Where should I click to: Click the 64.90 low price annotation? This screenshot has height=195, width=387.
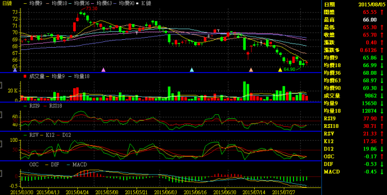tap(289, 69)
